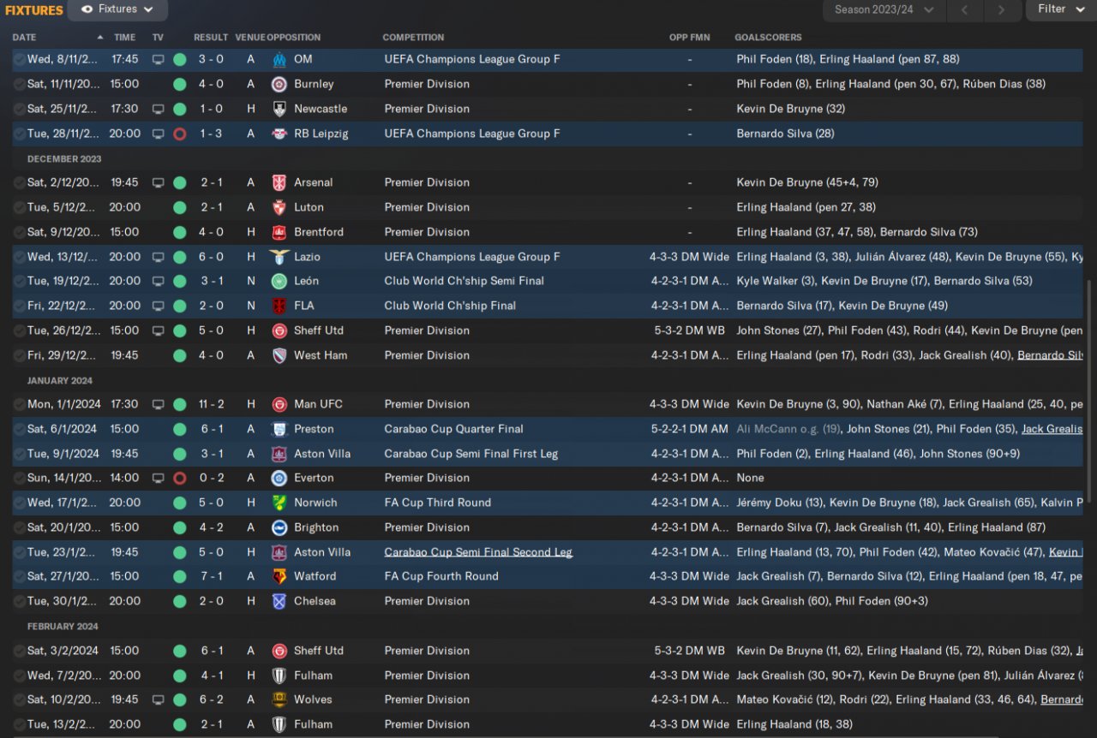Tick the selection circle on the OM row
1097x738 pixels.
tap(19, 59)
